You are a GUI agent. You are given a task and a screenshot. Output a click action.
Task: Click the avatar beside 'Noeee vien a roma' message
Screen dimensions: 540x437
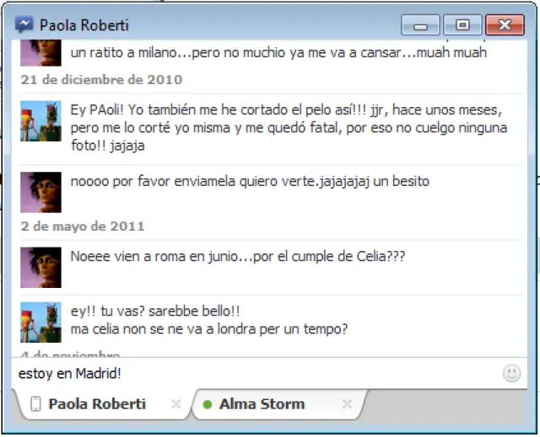tap(40, 267)
